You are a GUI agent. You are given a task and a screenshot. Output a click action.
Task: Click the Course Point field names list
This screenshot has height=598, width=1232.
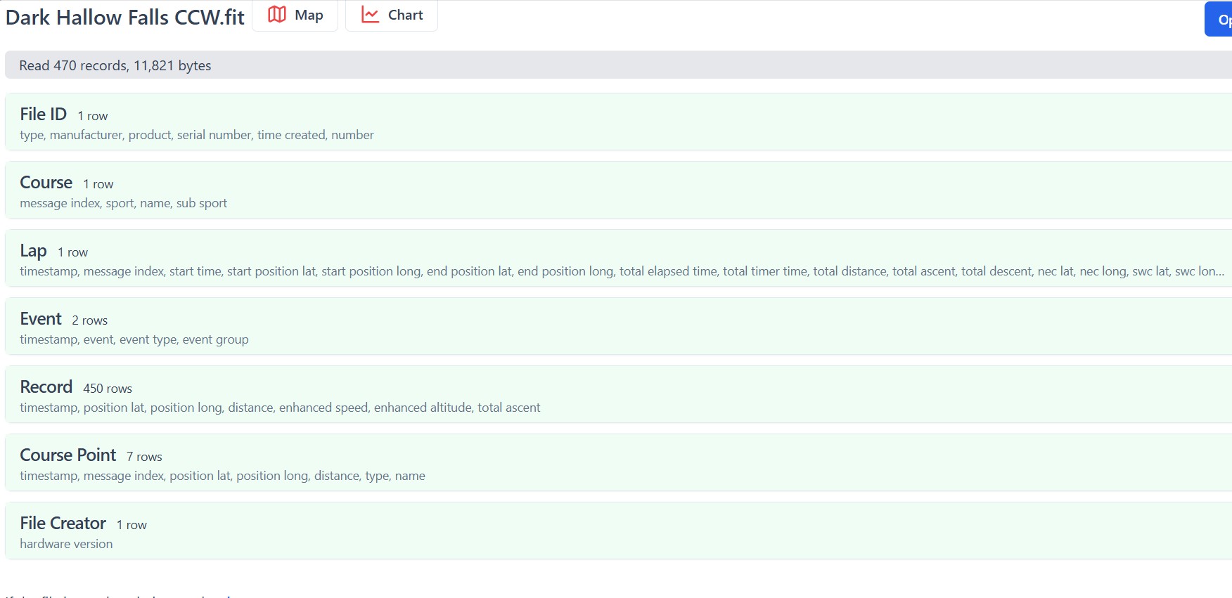coord(222,476)
